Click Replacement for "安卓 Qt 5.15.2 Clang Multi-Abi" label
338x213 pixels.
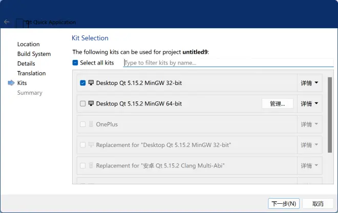click(160, 165)
